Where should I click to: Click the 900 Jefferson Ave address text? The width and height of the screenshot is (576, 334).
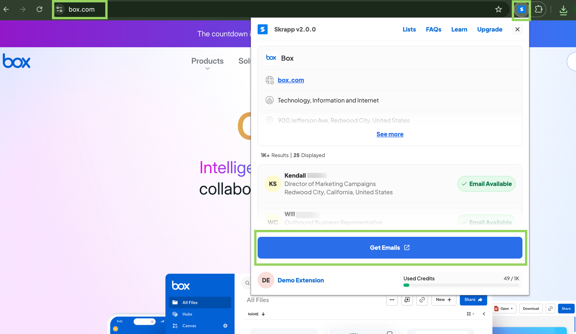click(344, 120)
